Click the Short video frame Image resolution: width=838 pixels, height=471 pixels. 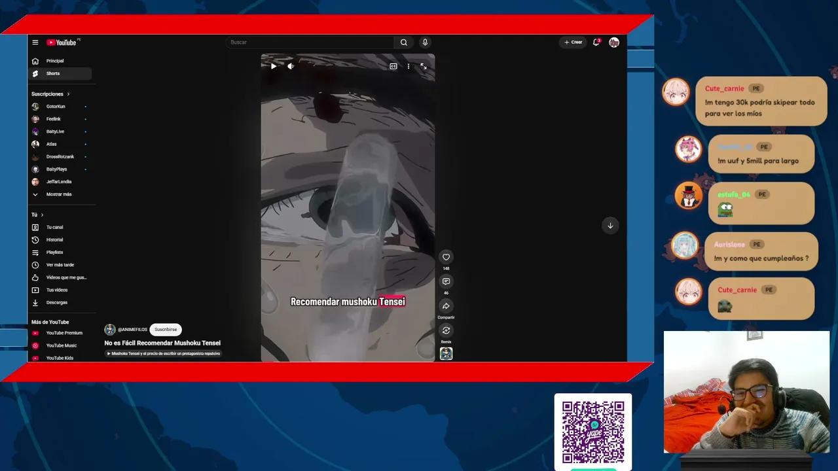coord(348,208)
